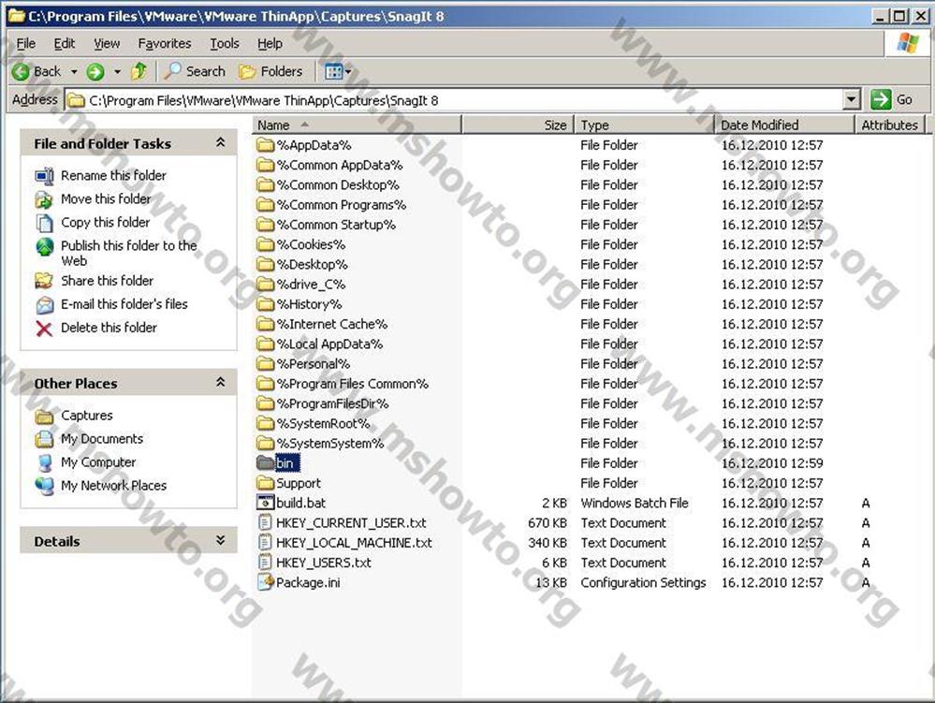This screenshot has height=703, width=935.
Task: Select the %Common AppData% folder icon
Action: click(266, 165)
